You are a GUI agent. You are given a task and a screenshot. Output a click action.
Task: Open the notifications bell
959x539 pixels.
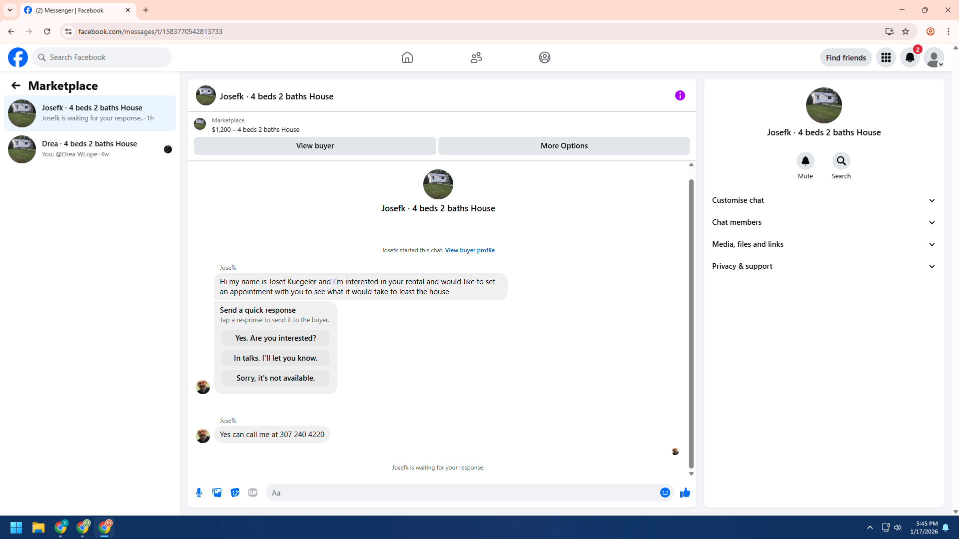(x=910, y=57)
